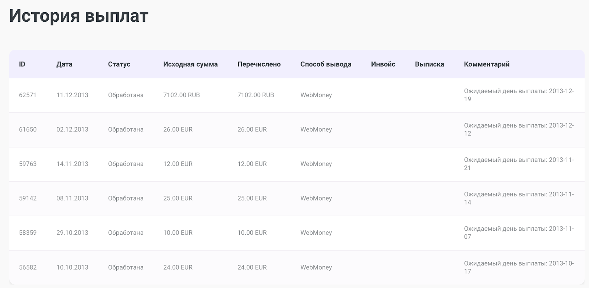Select payout ID 61650

(x=28, y=129)
